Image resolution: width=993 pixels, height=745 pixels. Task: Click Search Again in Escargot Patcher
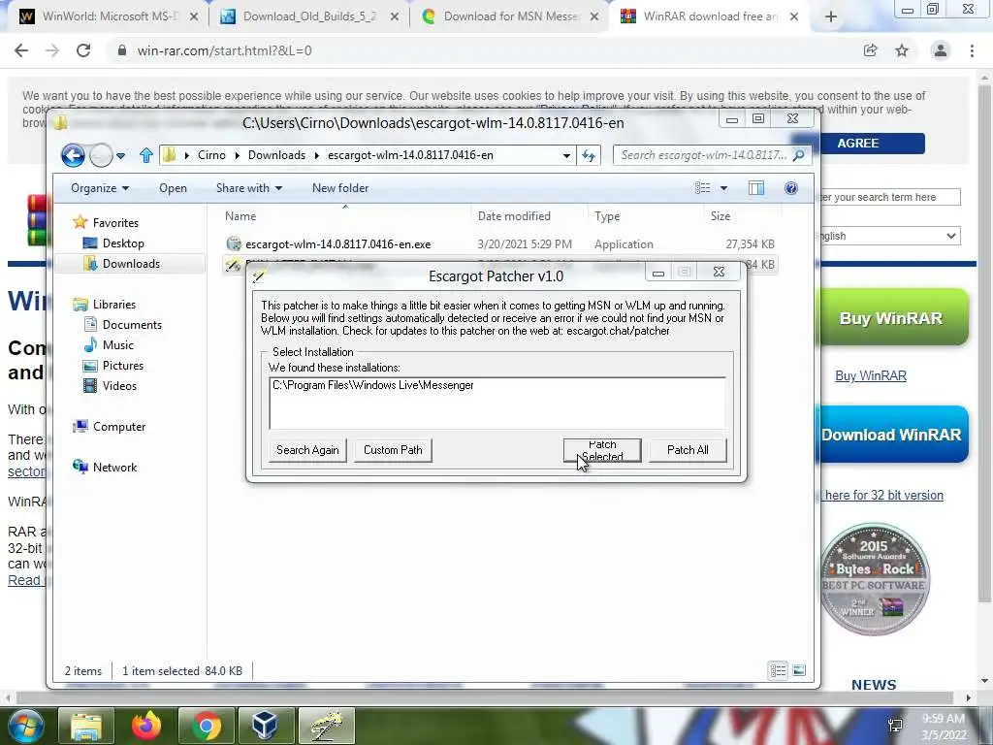point(307,450)
